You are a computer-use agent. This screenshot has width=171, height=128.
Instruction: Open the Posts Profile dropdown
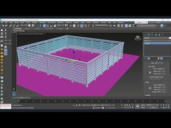161,85
